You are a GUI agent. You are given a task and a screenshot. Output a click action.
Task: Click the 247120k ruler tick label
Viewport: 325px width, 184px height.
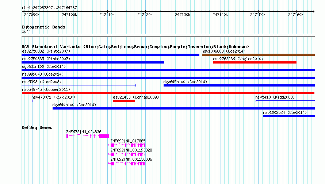click(x=145, y=15)
